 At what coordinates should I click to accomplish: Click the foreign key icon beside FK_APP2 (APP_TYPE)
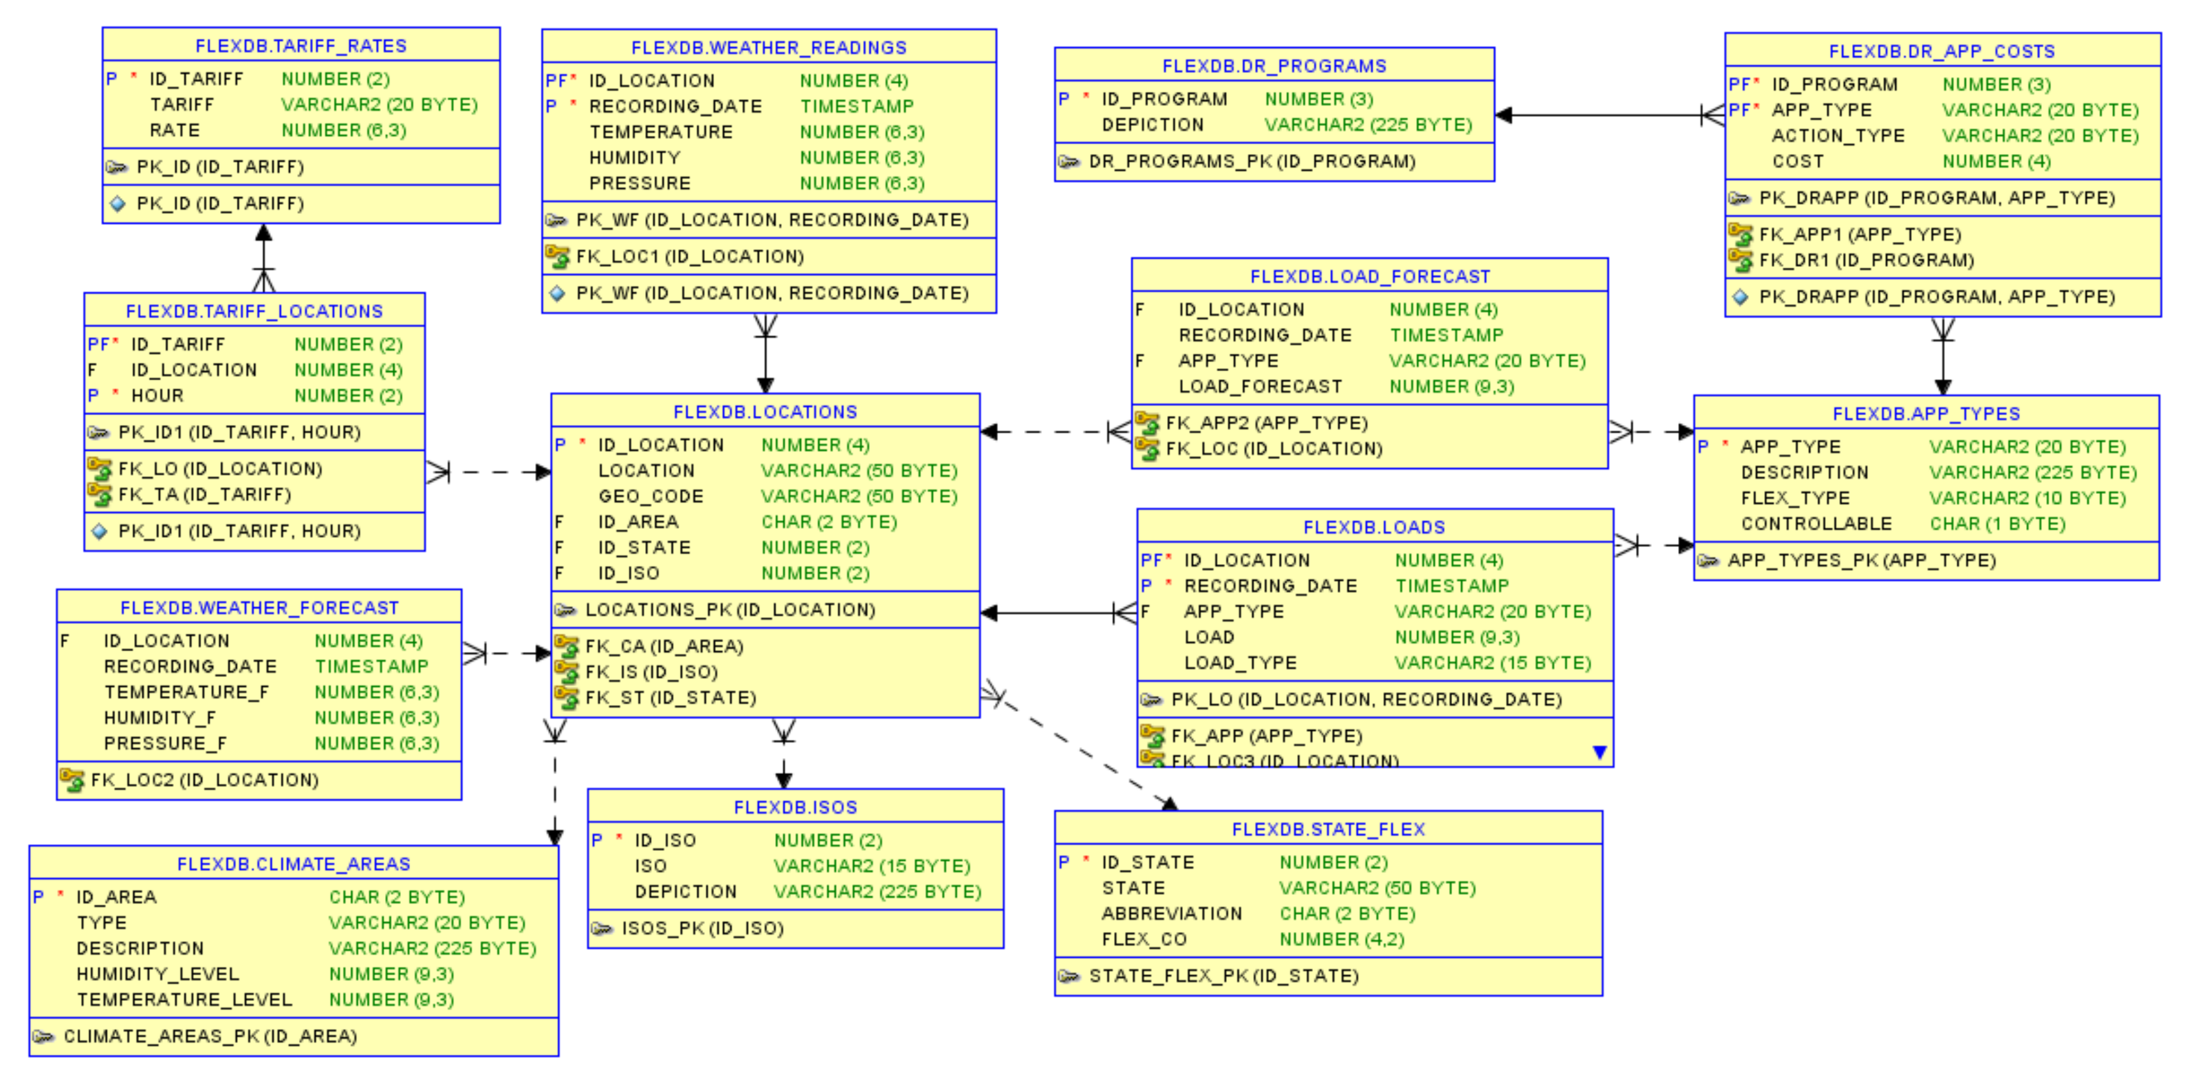pos(1146,423)
